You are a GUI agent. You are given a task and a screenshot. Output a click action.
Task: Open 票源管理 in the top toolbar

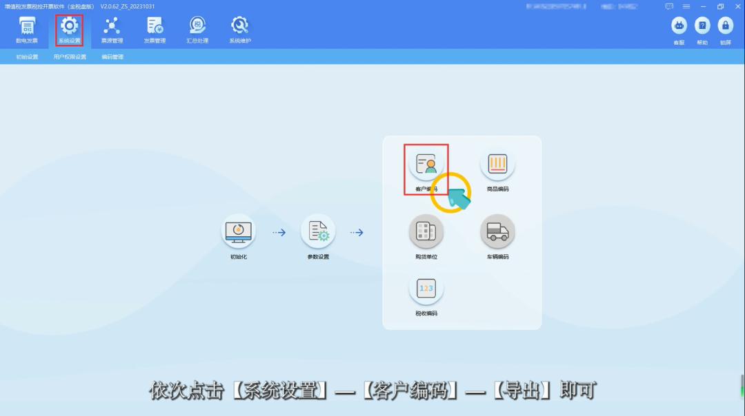(112, 30)
